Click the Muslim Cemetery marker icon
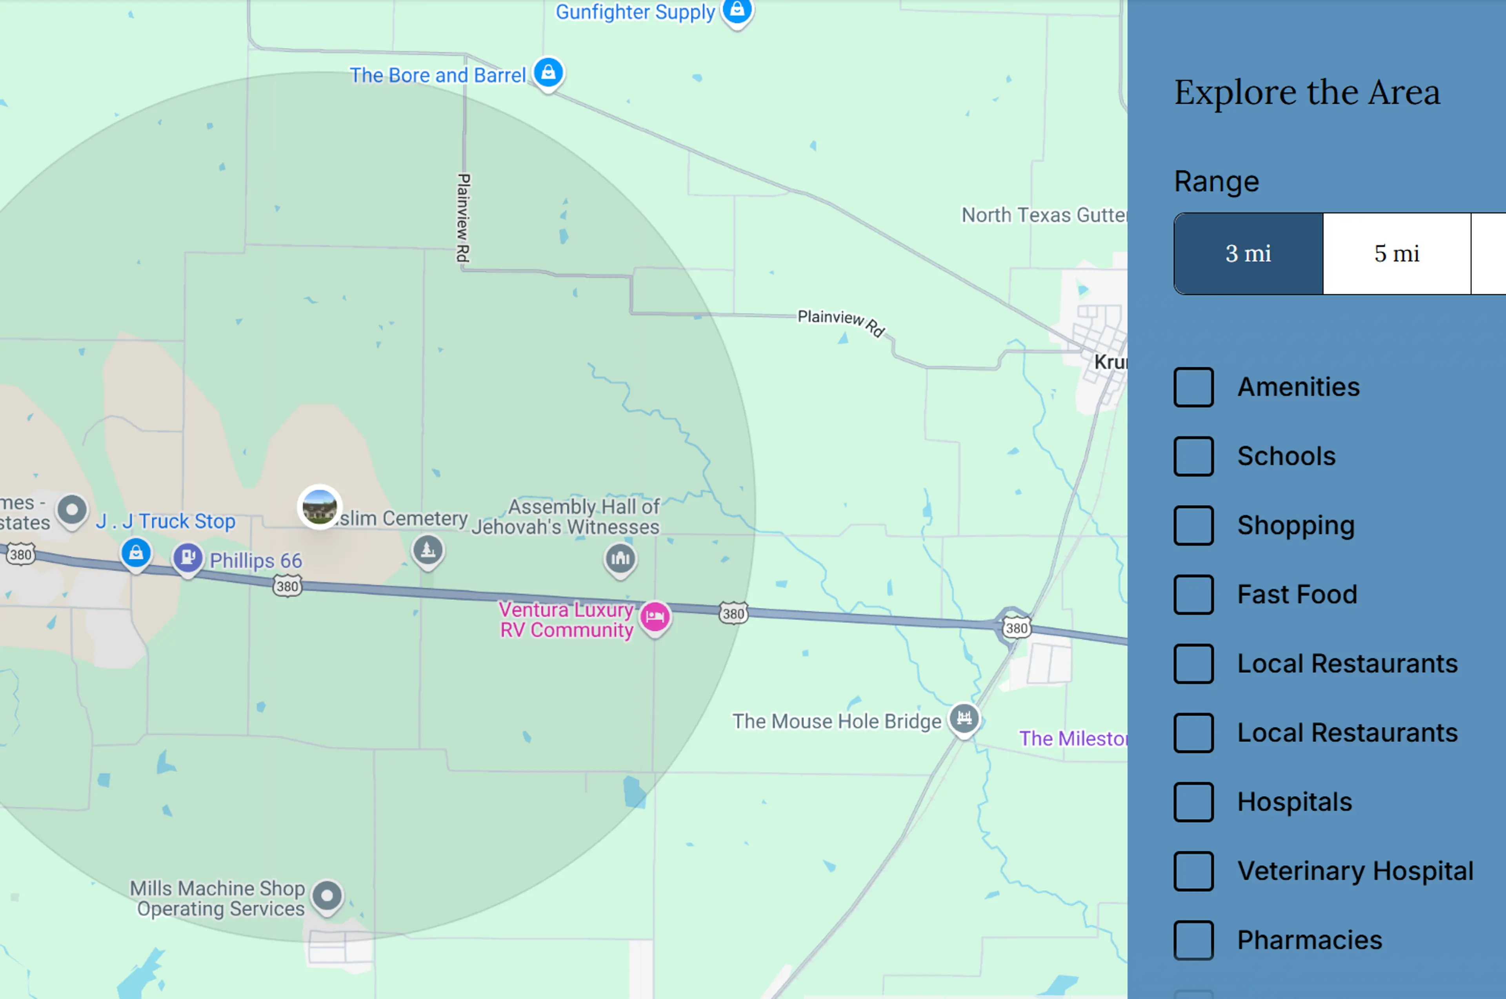 tap(428, 549)
